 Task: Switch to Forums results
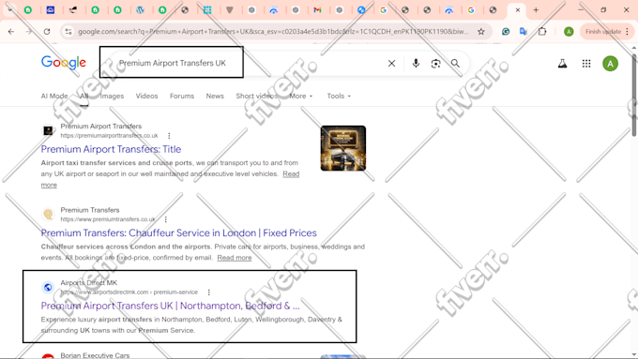pyautogui.click(x=182, y=96)
